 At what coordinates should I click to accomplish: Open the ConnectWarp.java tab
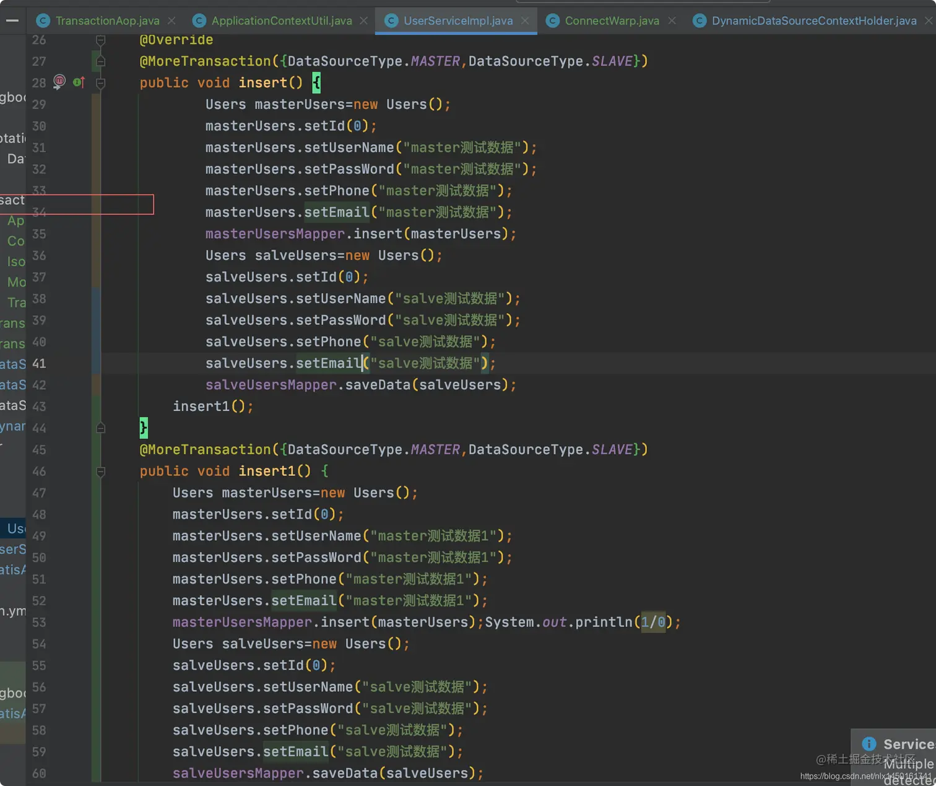pos(612,20)
